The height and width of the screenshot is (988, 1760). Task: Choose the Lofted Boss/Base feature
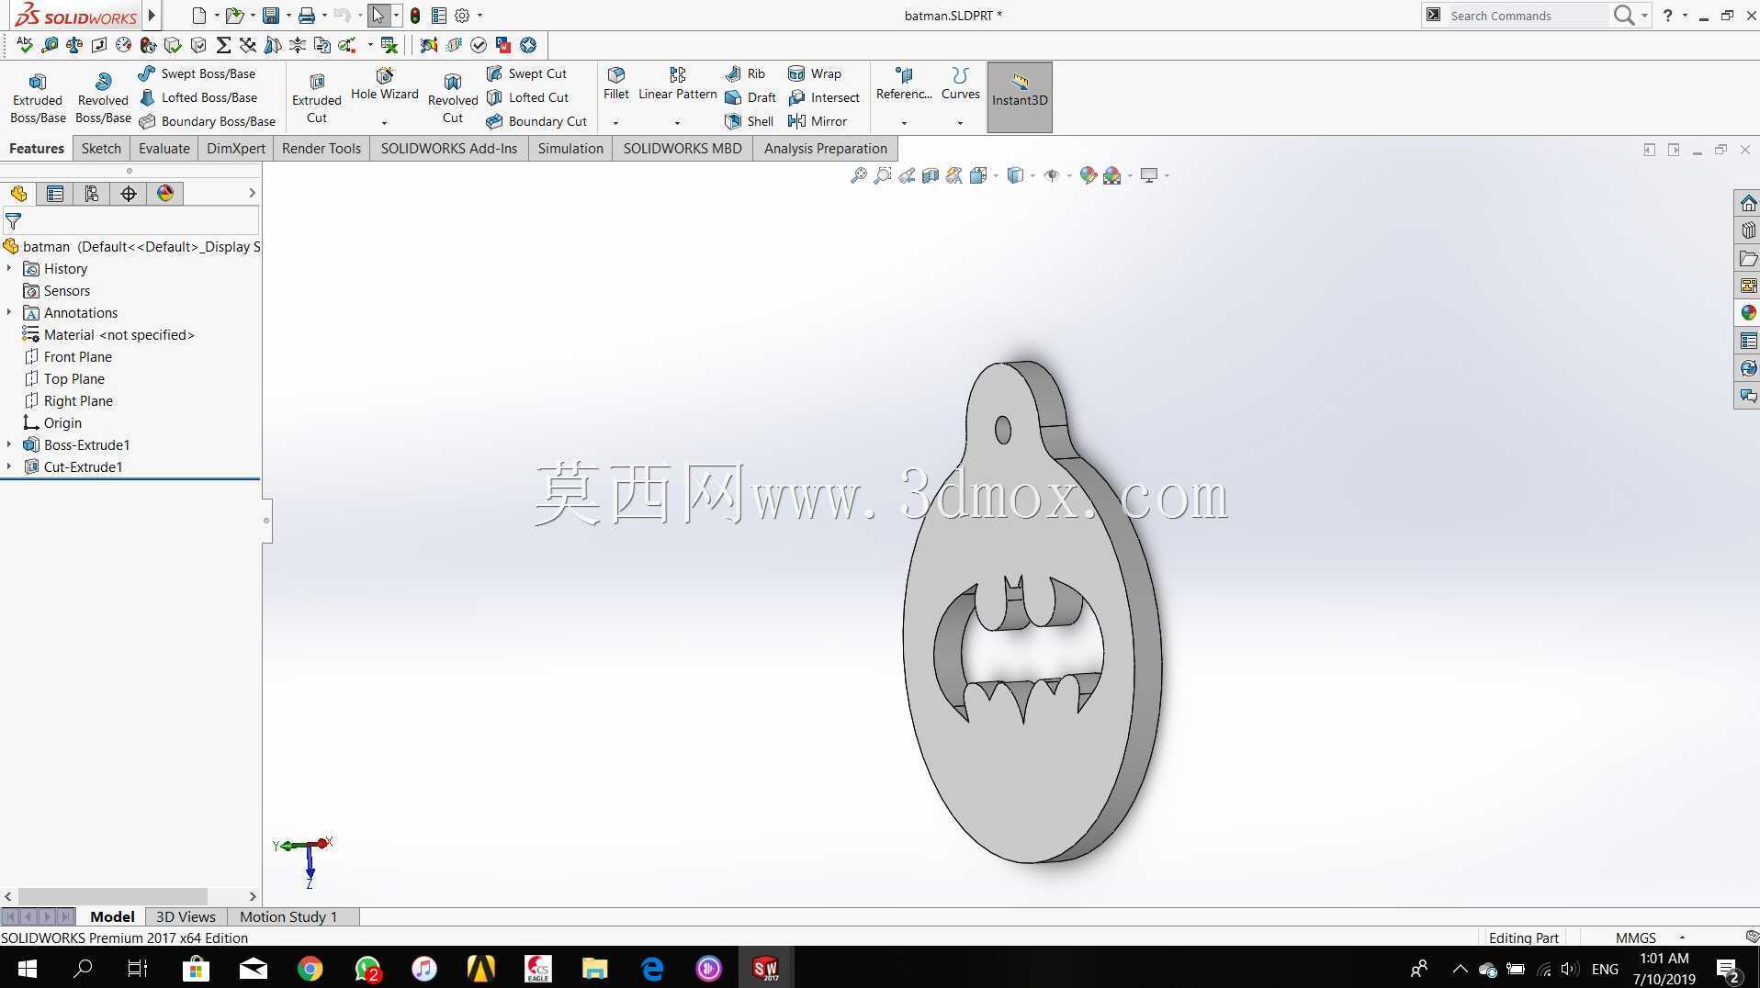[198, 97]
